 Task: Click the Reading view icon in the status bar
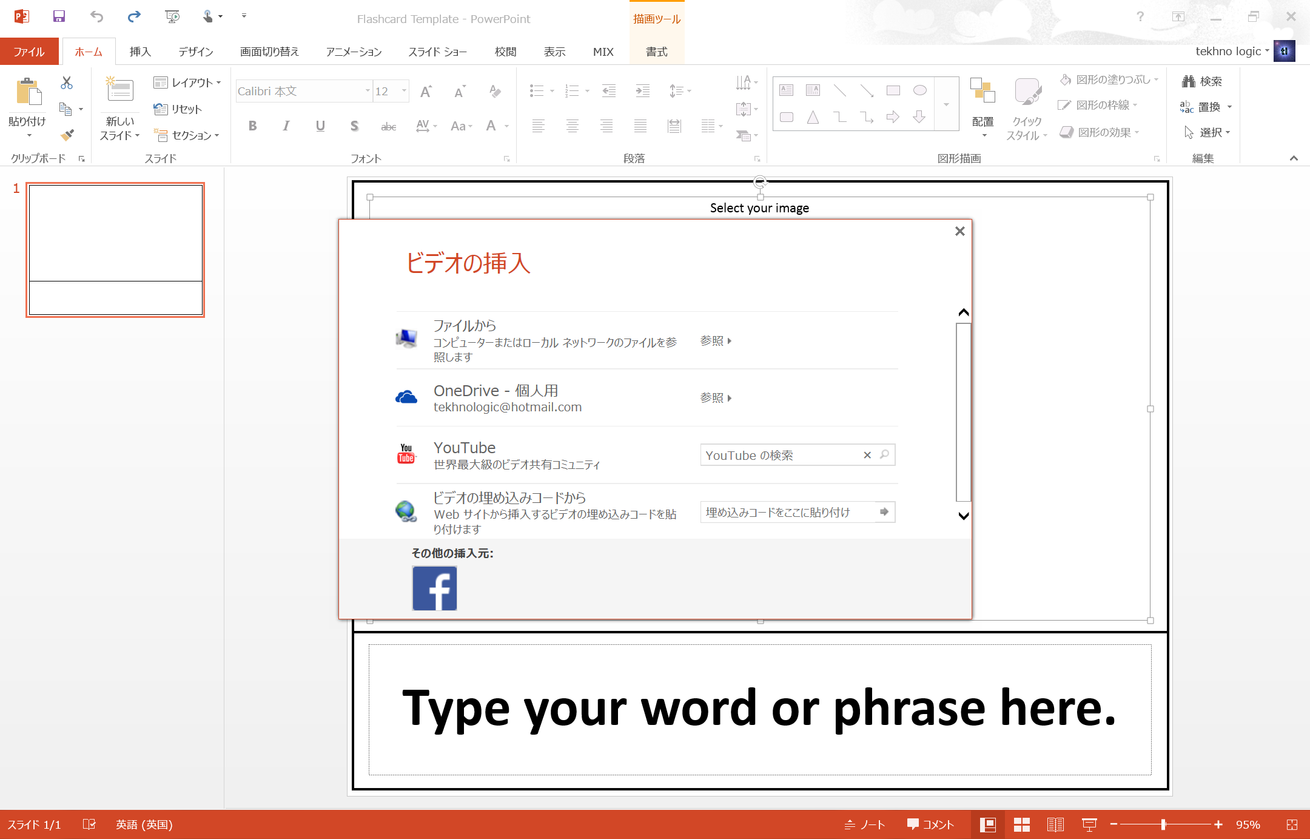pos(1055,824)
